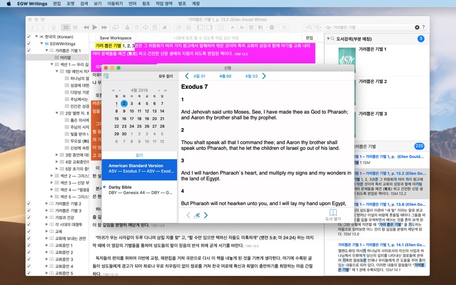456x285 pixels.
Task: Select Darby Bible reading entry
Action: point(139,190)
